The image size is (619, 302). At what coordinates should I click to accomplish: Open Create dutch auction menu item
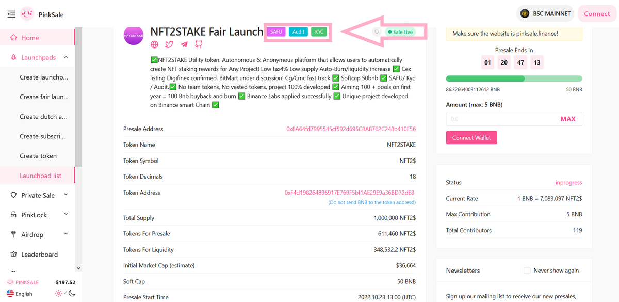click(x=43, y=116)
